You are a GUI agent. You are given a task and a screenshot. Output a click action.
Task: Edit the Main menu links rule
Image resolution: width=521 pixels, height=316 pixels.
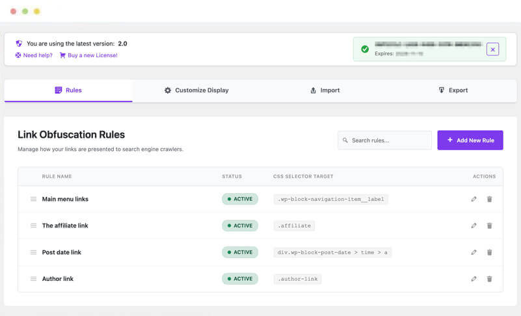click(x=474, y=199)
